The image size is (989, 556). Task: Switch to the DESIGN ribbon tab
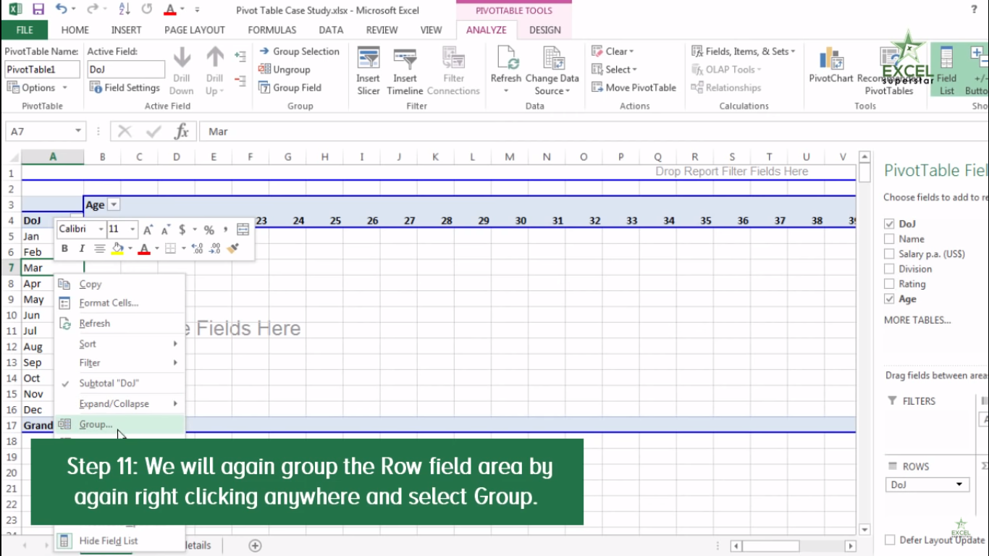545,30
